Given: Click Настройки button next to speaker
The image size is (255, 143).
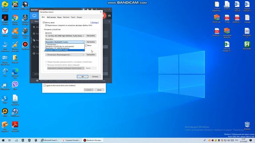Looking at the screenshot, I should coord(91,36).
